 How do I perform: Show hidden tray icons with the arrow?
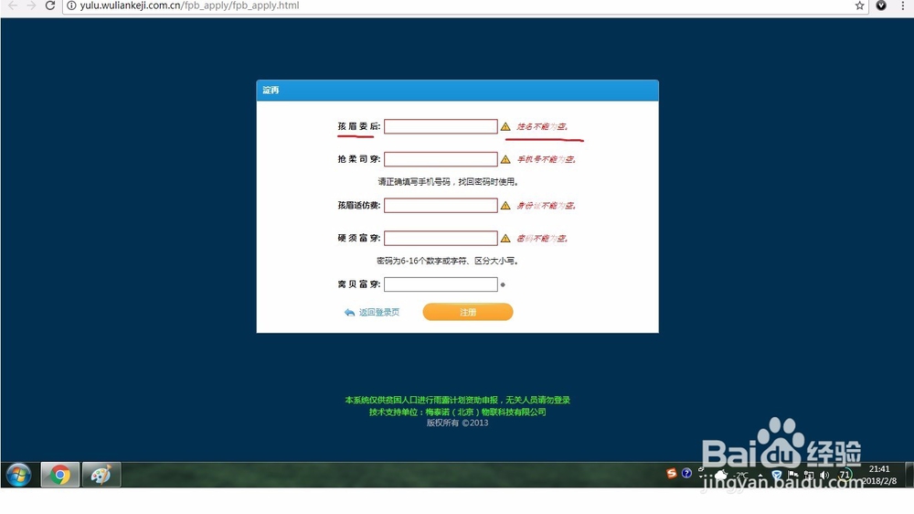click(760, 476)
